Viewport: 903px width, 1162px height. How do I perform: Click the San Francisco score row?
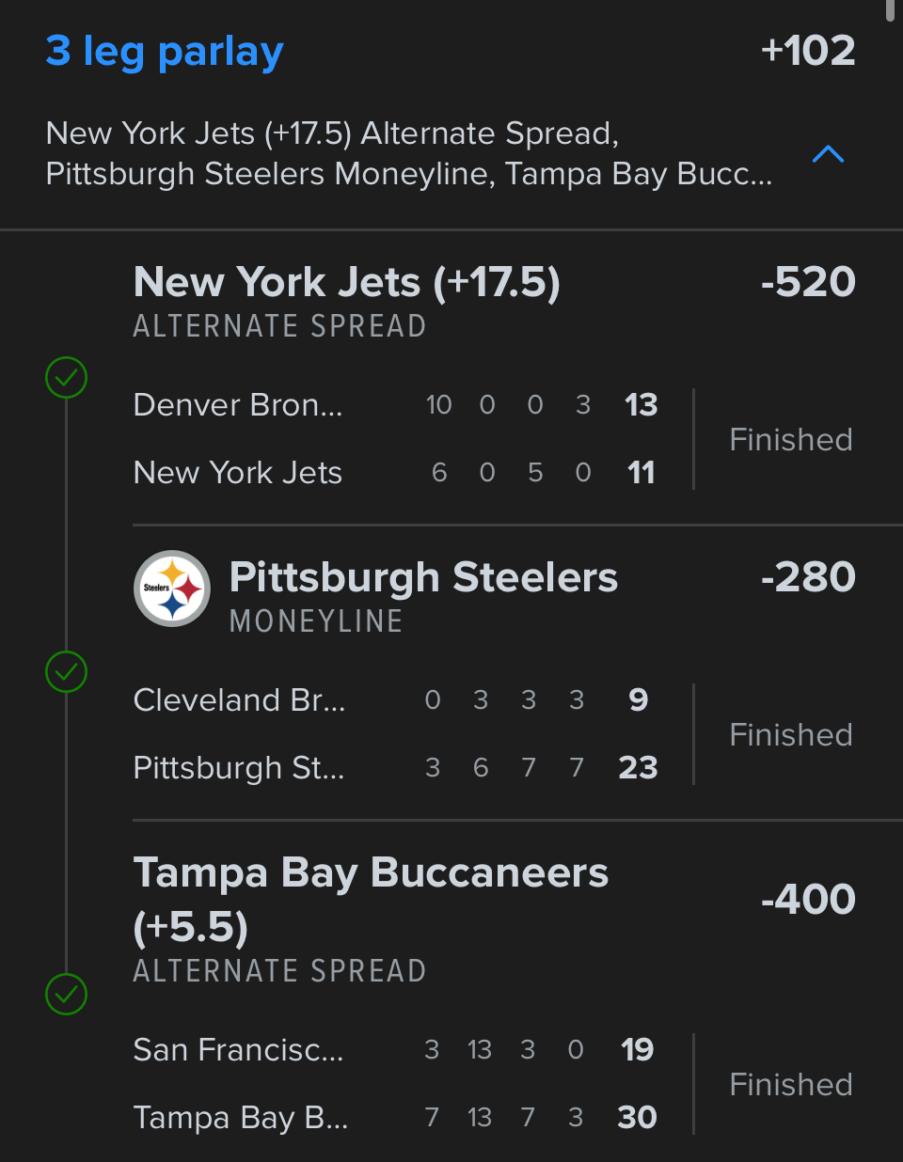click(x=395, y=1050)
